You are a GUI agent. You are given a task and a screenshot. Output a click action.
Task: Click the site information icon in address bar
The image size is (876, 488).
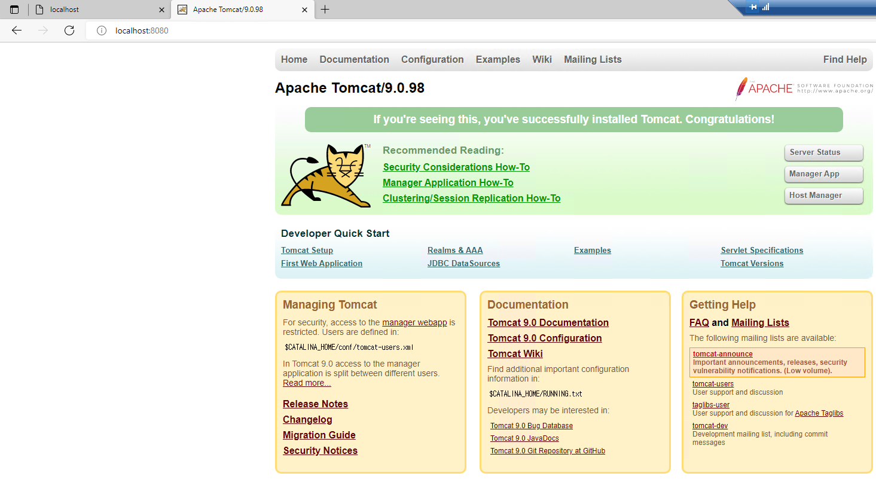pyautogui.click(x=102, y=30)
